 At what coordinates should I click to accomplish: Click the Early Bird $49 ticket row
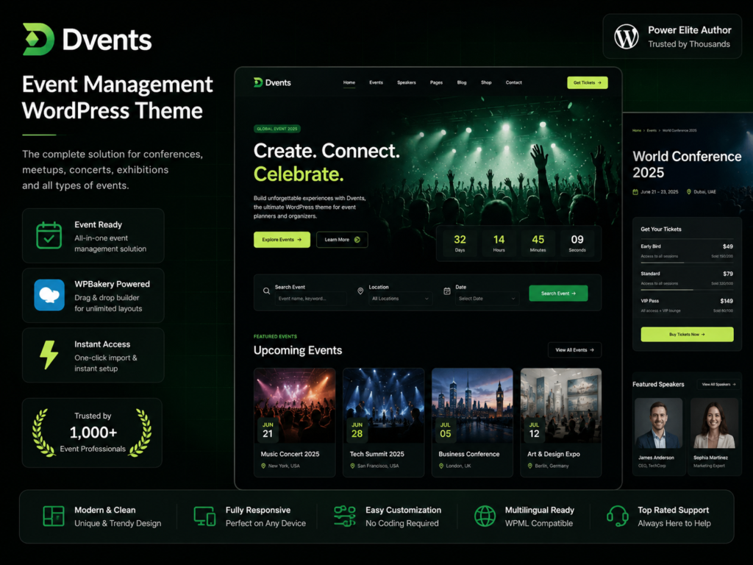point(687,252)
